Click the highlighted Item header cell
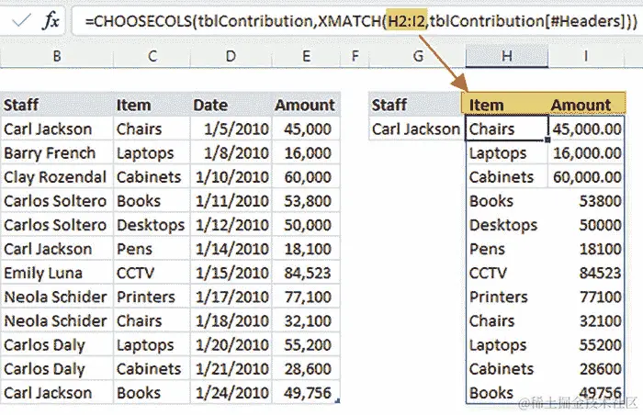 tap(505, 104)
